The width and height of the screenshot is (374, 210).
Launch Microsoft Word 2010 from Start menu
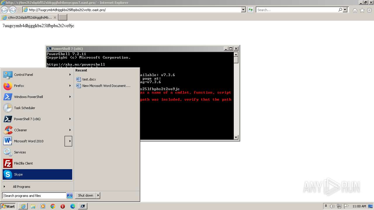[x=34, y=141]
